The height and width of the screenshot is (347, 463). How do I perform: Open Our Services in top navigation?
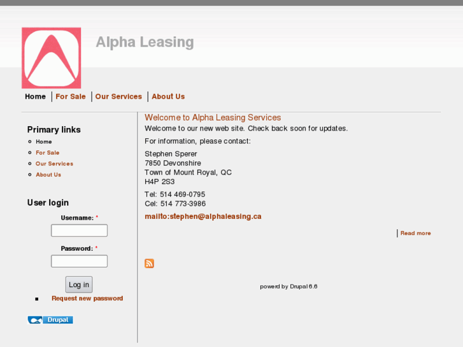tap(118, 97)
